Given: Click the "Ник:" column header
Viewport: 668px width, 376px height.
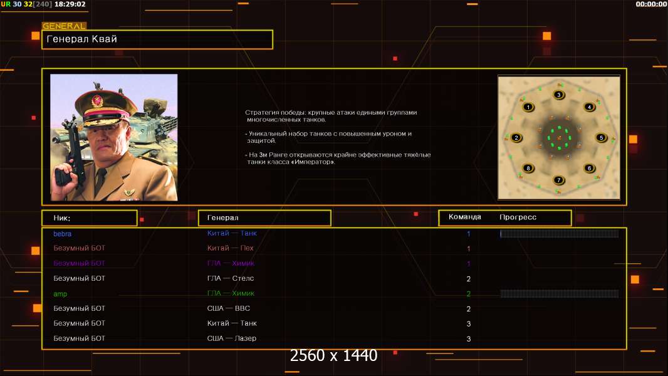Looking at the screenshot, I should (x=89, y=218).
